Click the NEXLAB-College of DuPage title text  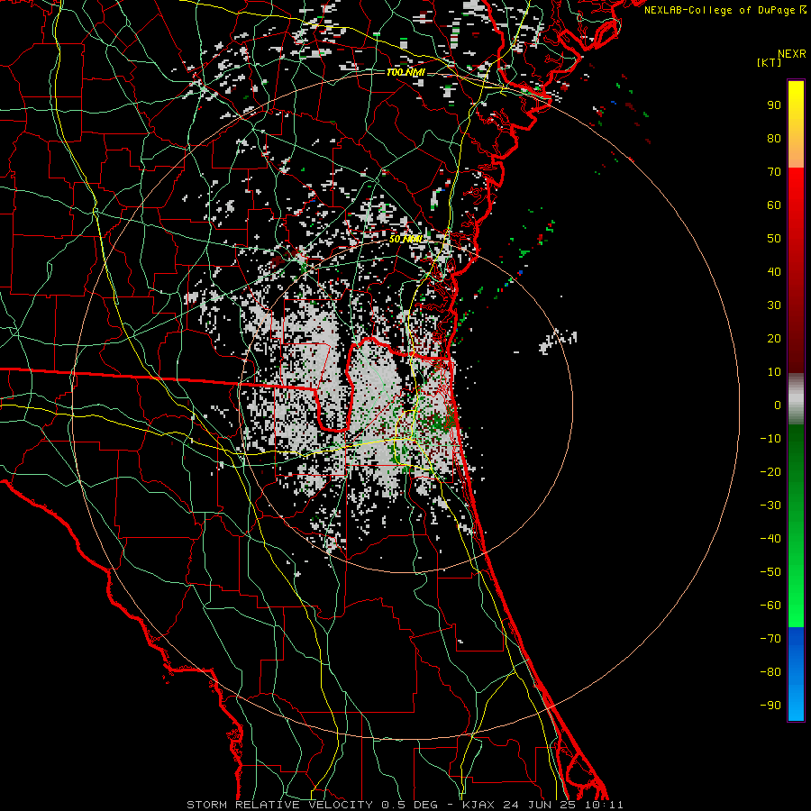(x=725, y=10)
